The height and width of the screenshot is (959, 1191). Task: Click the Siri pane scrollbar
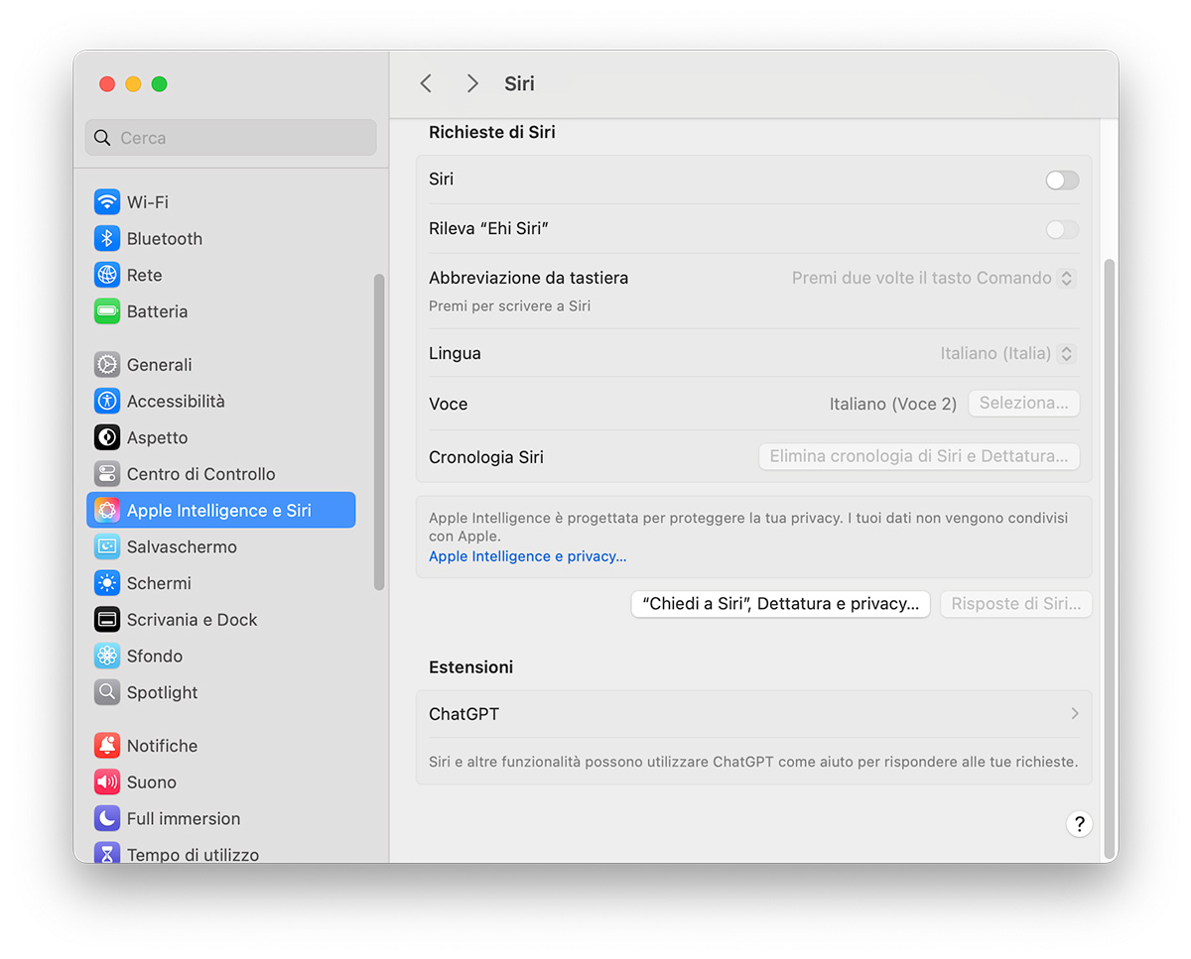[1109, 558]
